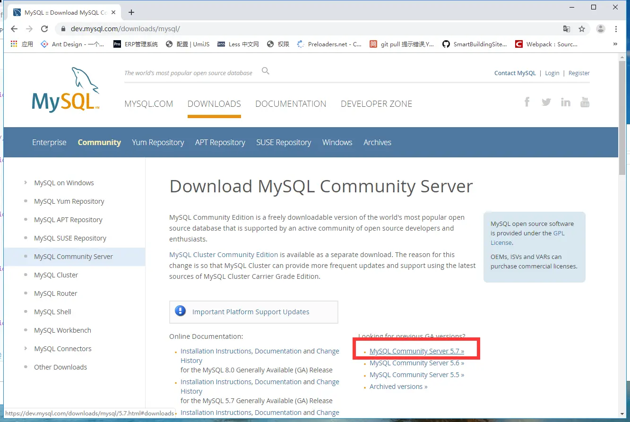
Task: Visit MySQL's YouTube icon
Action: [585, 102]
